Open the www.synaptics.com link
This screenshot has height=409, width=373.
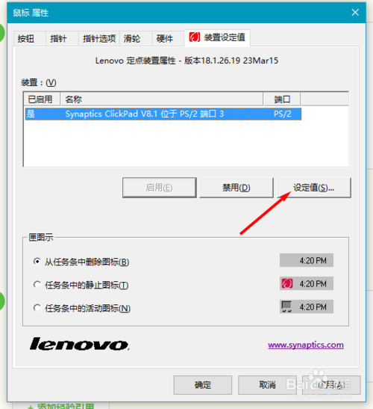(x=306, y=345)
